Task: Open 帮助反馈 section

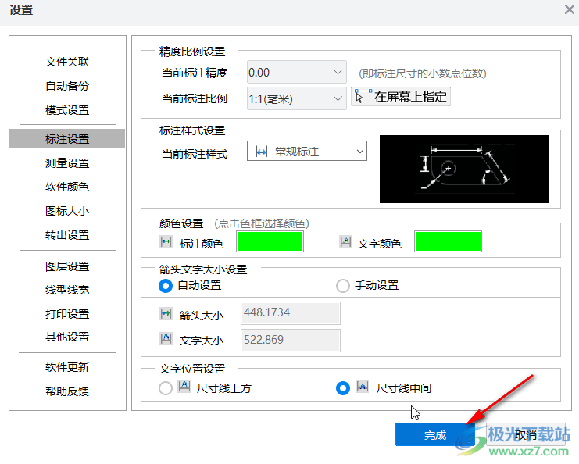Action: [x=67, y=391]
